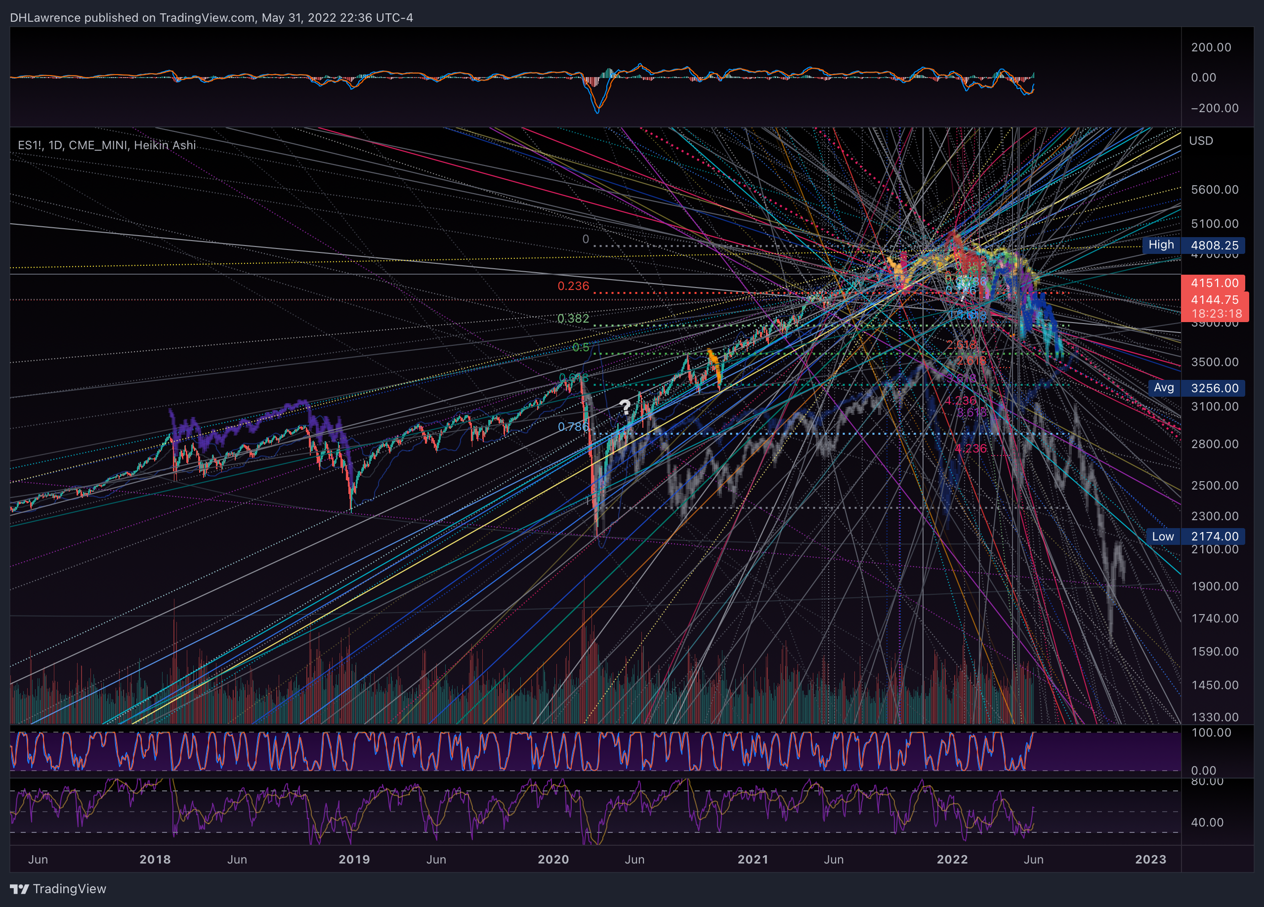Click the 1330.00 price axis label
1264x907 pixels.
click(x=1215, y=717)
